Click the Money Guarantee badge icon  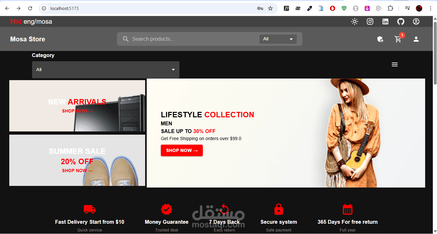(x=167, y=210)
